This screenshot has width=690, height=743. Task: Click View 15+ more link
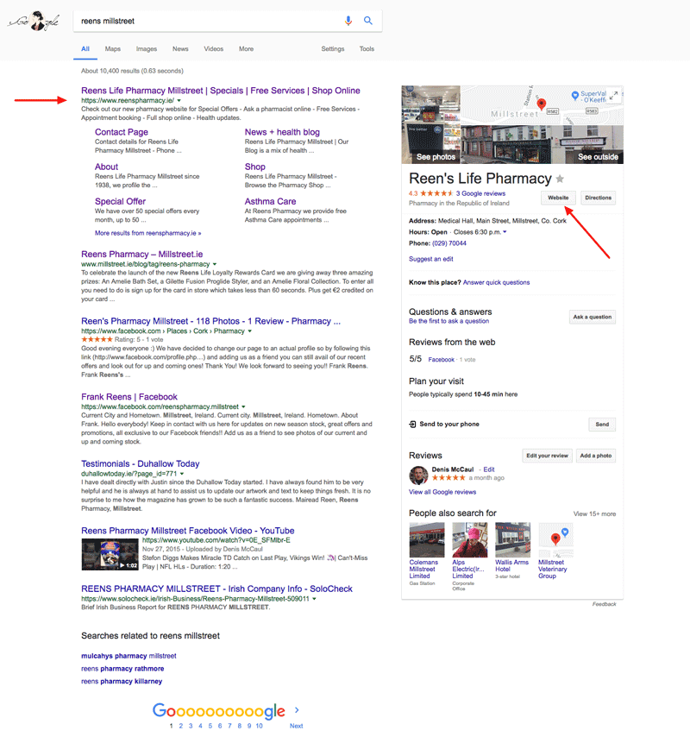tap(595, 513)
